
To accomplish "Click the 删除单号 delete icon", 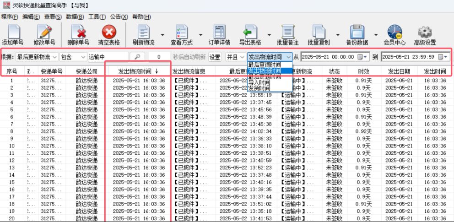I will coord(78,35).
